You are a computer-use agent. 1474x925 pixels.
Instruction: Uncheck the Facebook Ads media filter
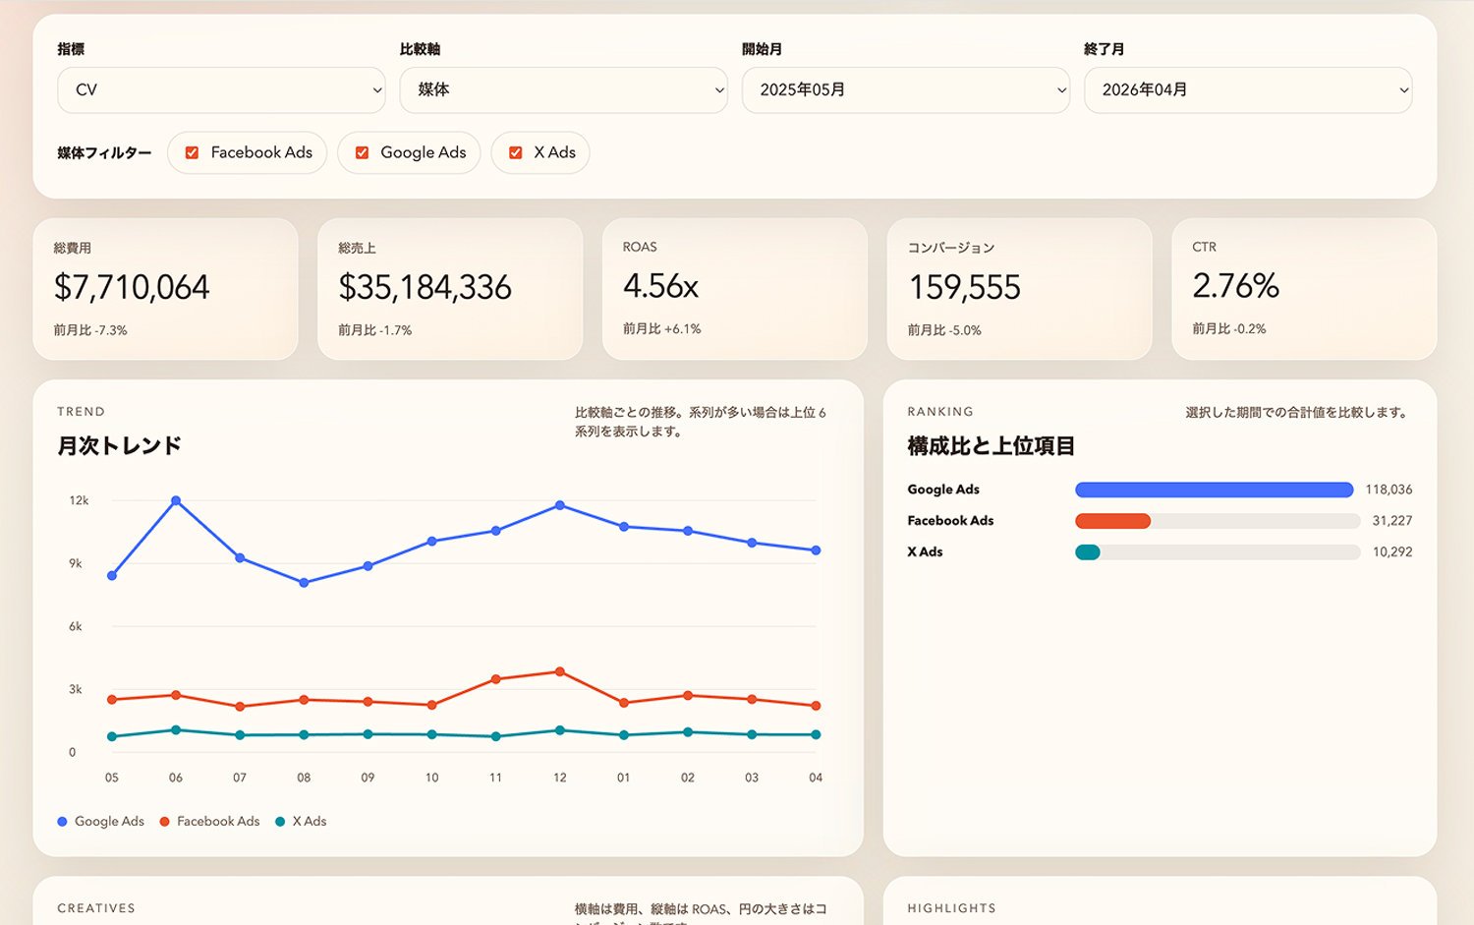point(192,152)
